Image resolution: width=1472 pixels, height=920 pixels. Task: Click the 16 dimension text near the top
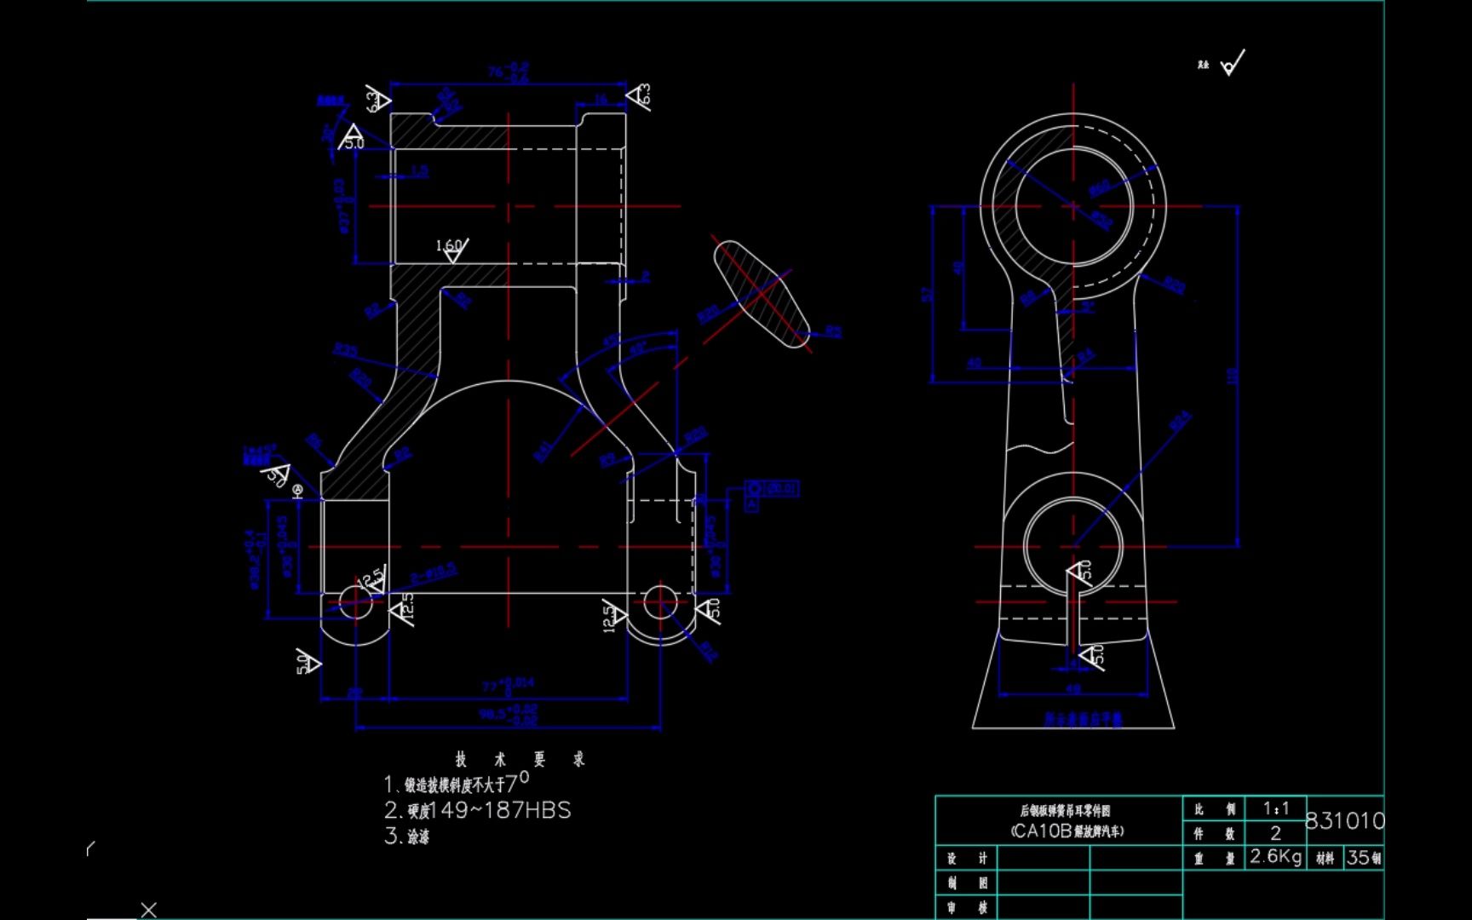601,100
